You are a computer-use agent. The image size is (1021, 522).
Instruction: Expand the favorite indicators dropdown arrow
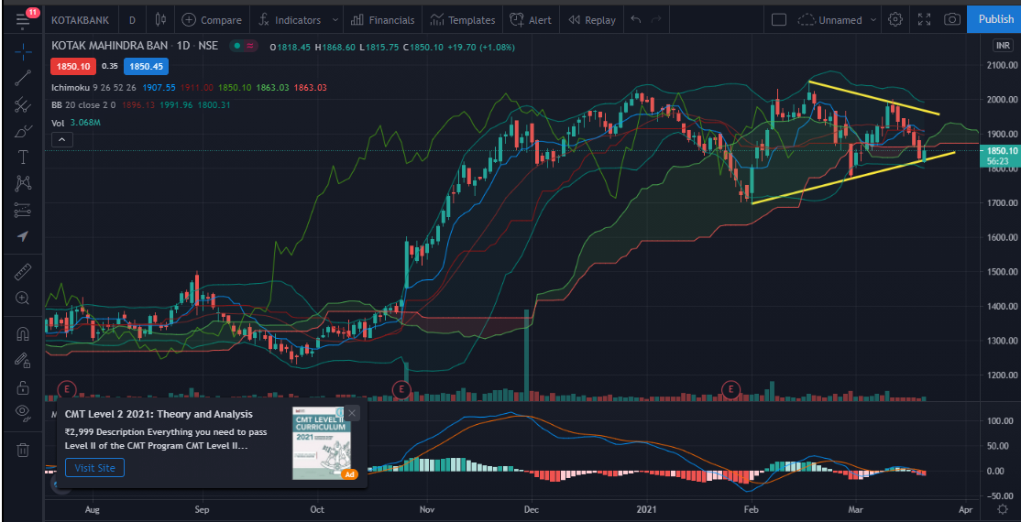335,19
